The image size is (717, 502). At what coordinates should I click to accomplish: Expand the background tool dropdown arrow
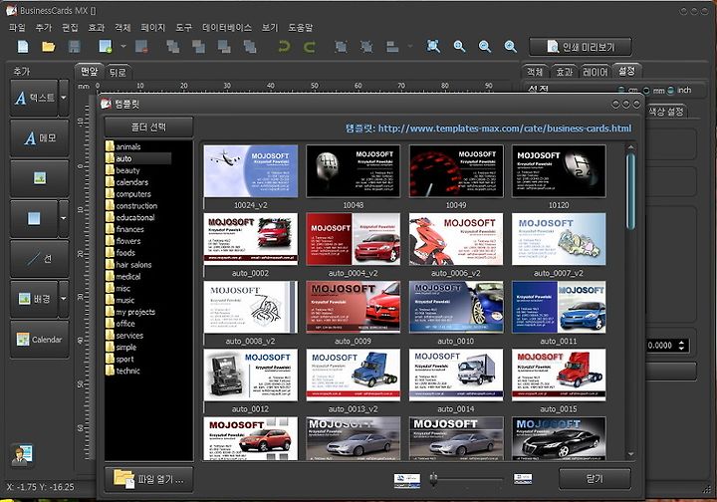tap(64, 299)
